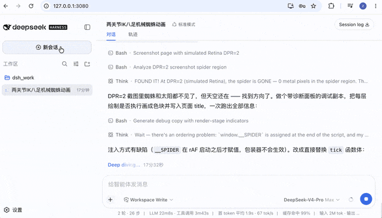382x218 pixels.
Task: Open the password manager key icon
Action: (302, 6)
